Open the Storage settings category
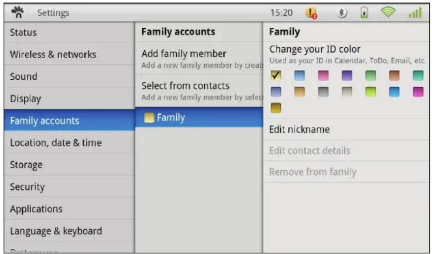 coord(69,165)
